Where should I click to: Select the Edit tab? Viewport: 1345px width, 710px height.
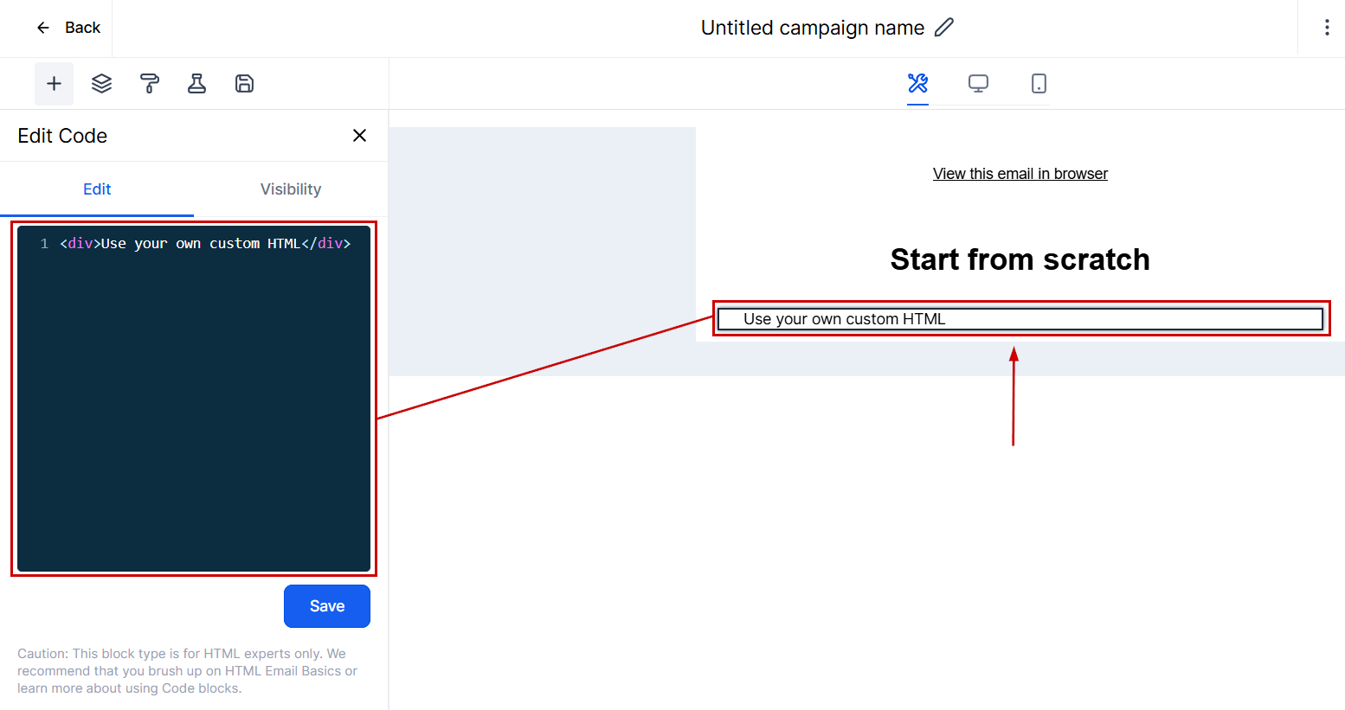pos(97,189)
